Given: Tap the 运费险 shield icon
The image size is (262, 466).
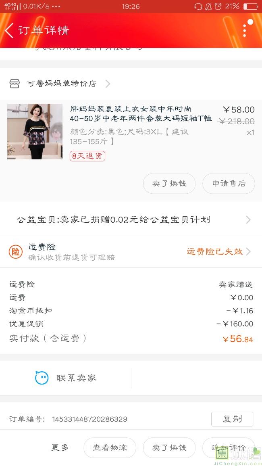Looking at the screenshot, I should 15,252.
